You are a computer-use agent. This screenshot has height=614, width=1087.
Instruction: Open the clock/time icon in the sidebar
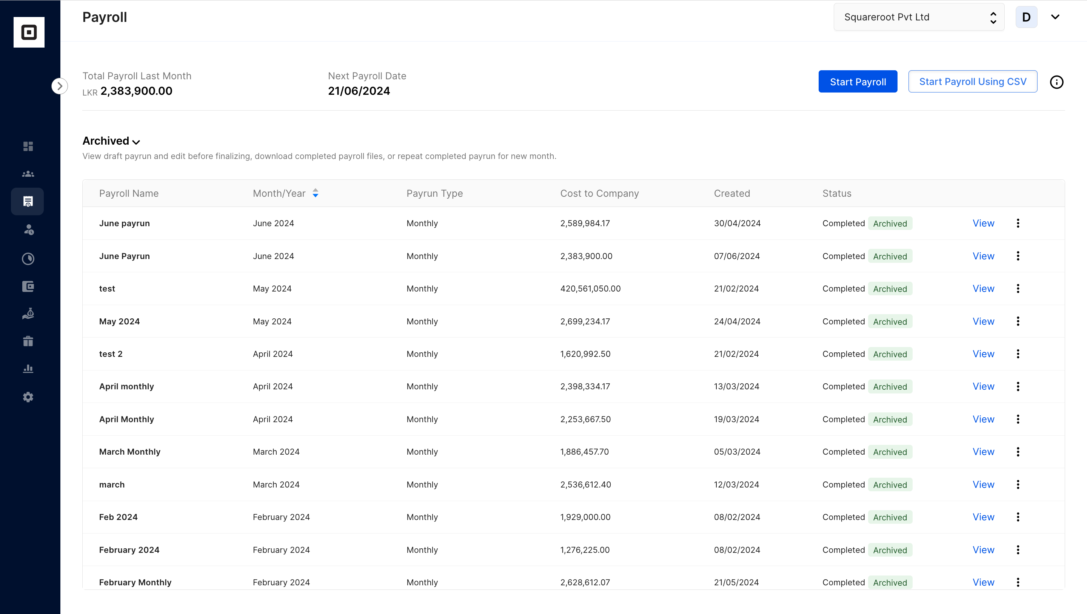pos(28,258)
